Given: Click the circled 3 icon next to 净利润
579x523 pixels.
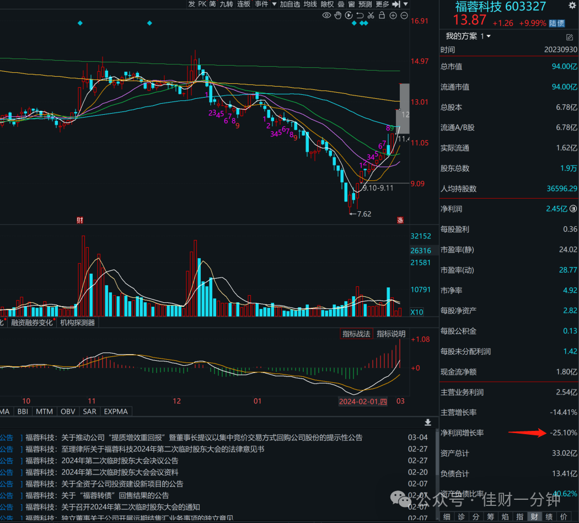Looking at the screenshot, I should [x=573, y=209].
